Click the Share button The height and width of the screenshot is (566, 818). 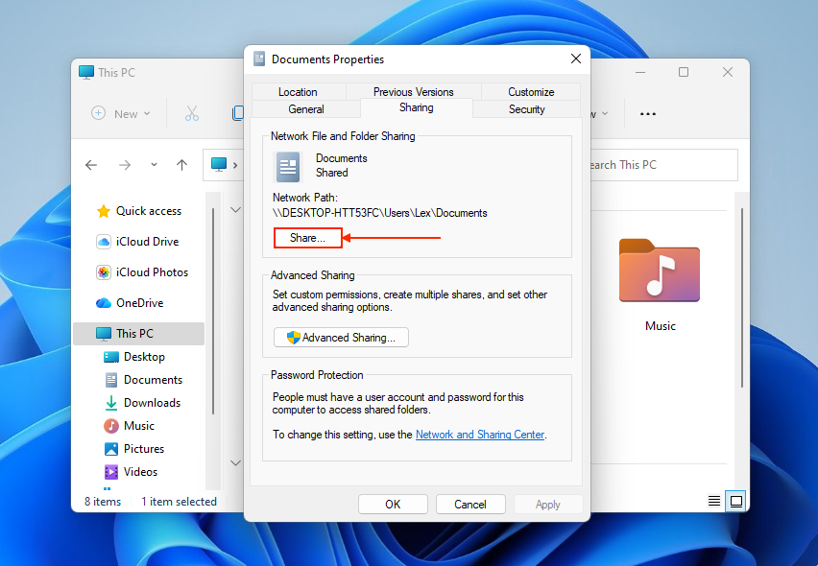click(x=307, y=237)
